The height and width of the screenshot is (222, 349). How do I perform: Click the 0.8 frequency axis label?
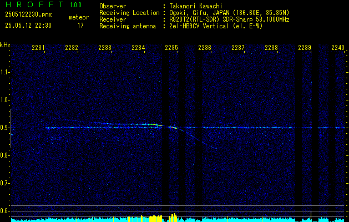tap(4, 155)
